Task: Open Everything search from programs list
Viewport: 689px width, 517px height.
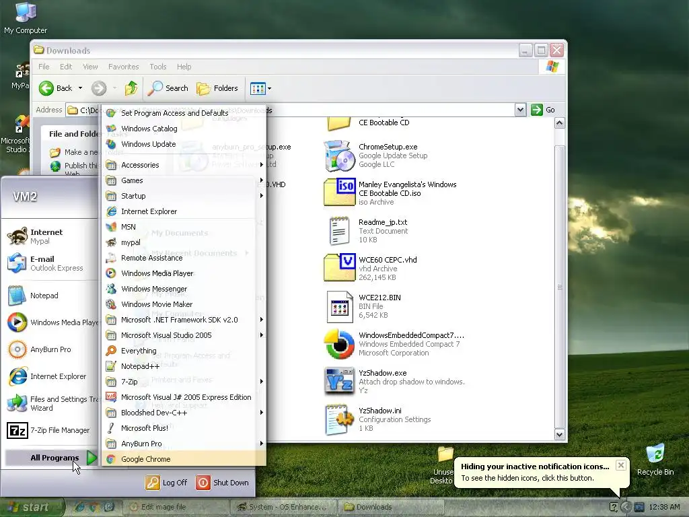Action: click(x=184, y=351)
